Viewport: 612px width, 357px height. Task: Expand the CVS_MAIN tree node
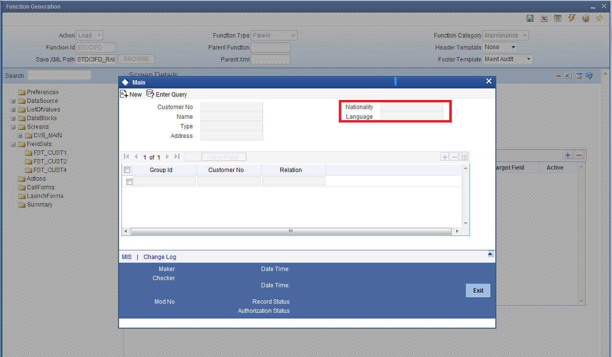pos(20,135)
